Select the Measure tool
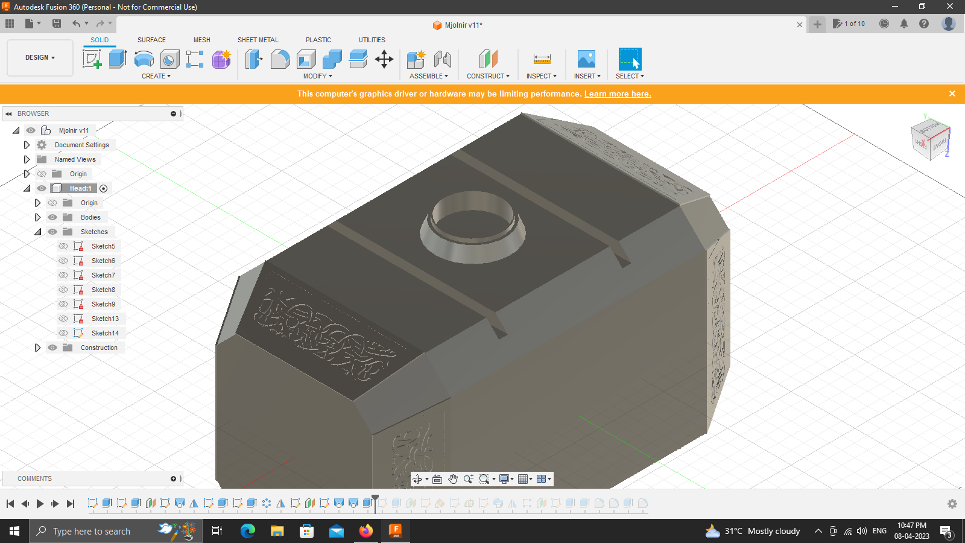 click(542, 59)
